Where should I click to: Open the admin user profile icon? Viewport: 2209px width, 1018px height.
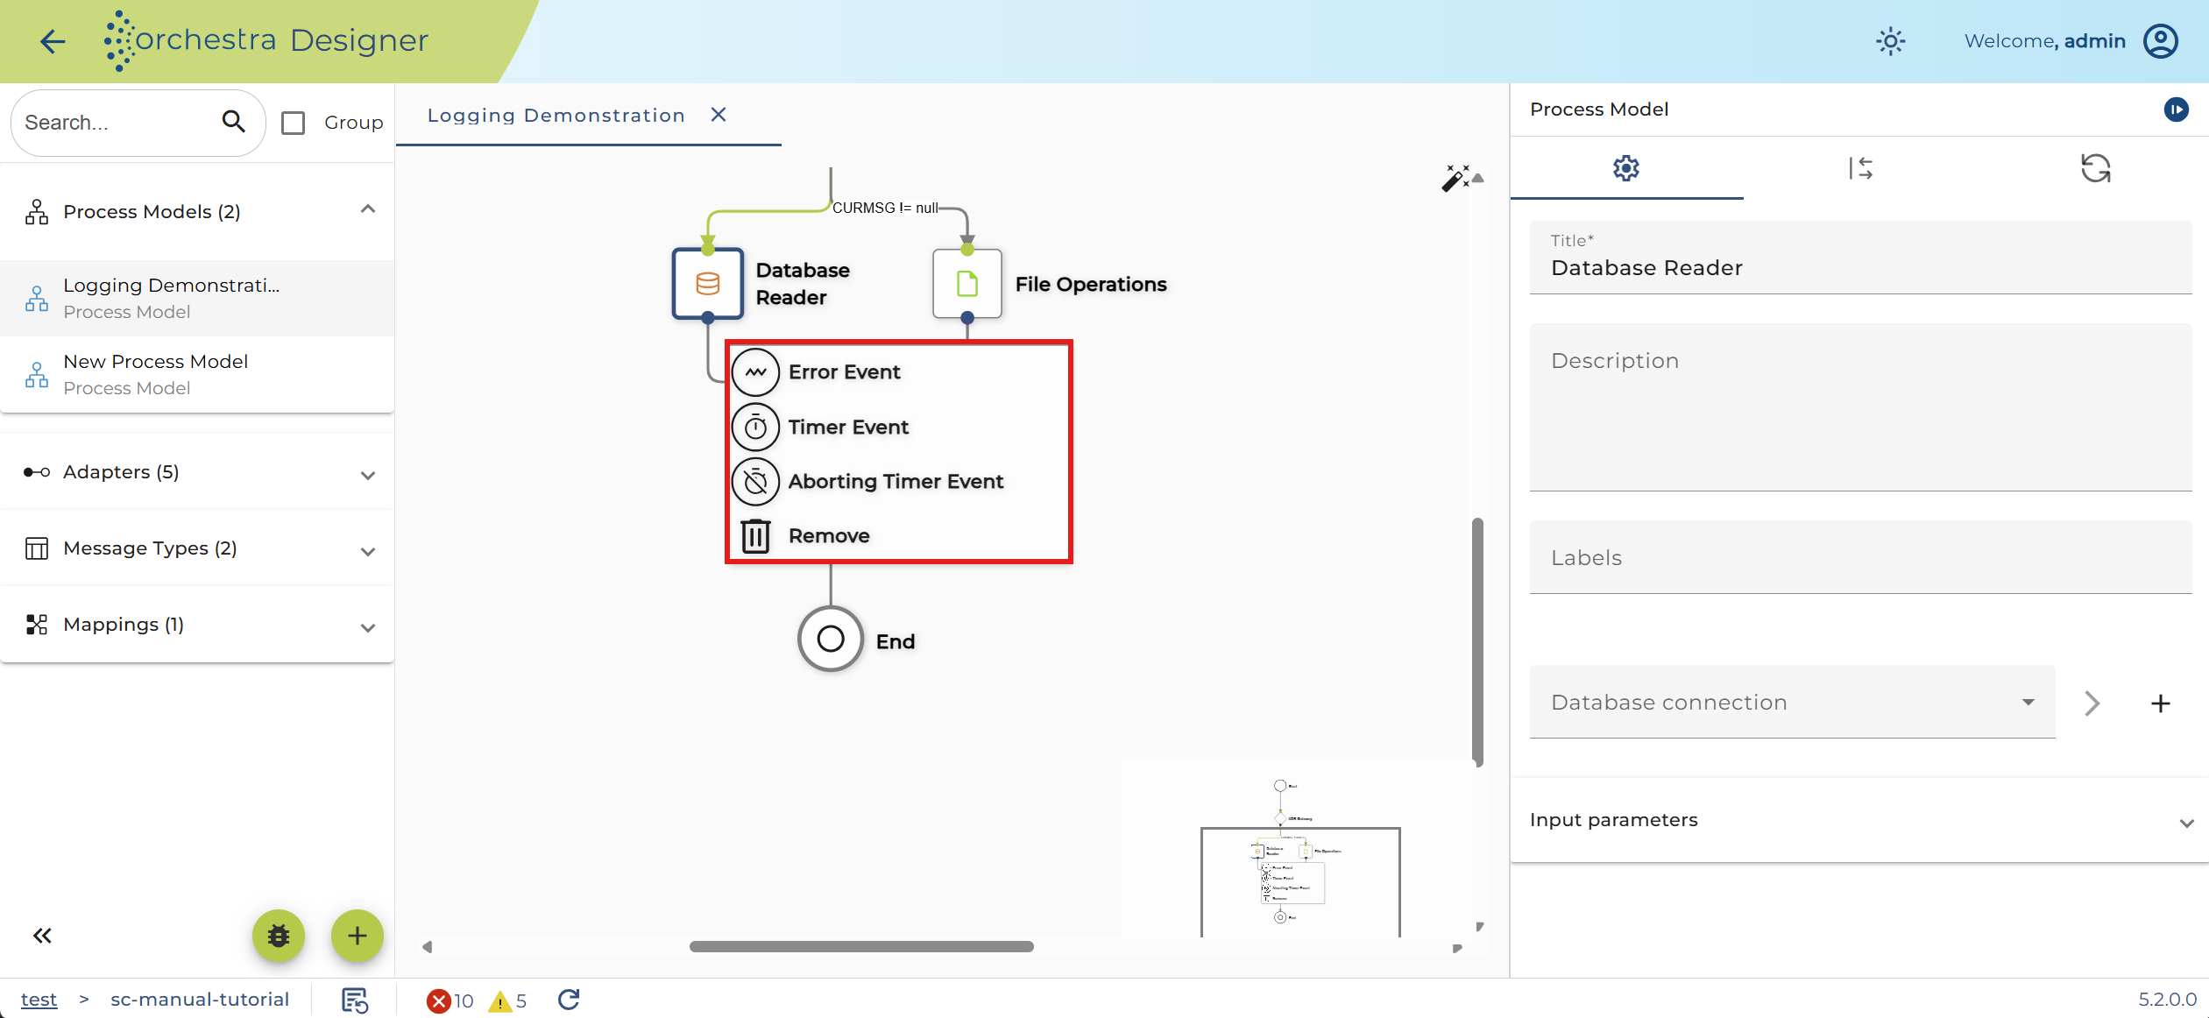2160,41
